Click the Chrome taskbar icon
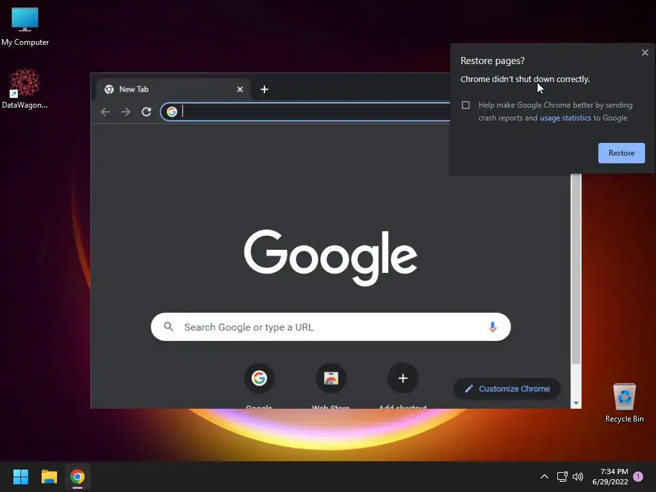 pos(78,477)
